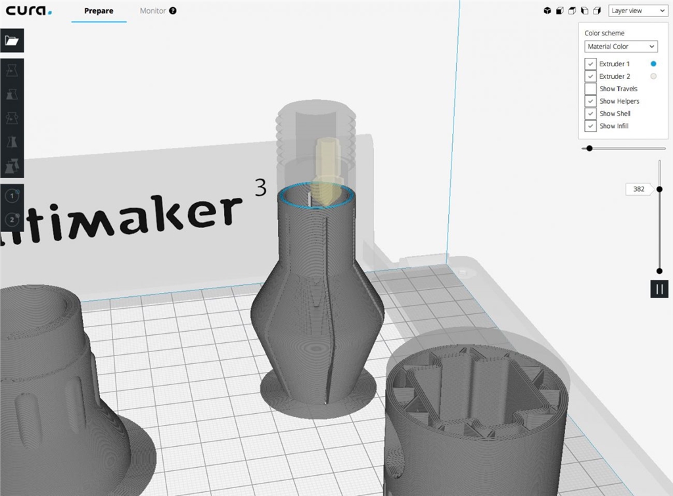Uncheck the Show Helpers checkbox
Viewport: 673px width, 496px height.
(590, 101)
